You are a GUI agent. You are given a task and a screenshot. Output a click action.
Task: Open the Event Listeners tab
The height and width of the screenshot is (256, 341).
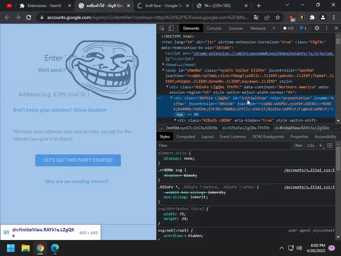click(233, 136)
